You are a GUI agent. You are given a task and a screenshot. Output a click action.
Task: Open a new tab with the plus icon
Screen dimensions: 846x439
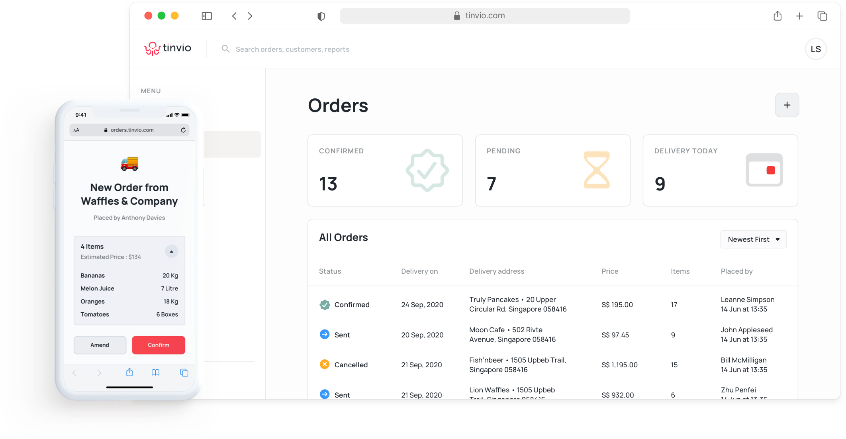[x=799, y=16]
